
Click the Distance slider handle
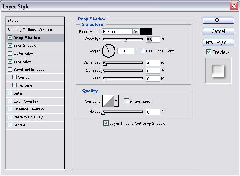(105, 64)
